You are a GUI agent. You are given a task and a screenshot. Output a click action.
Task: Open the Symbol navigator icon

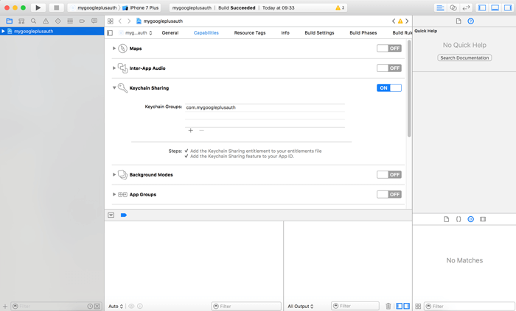tap(21, 21)
